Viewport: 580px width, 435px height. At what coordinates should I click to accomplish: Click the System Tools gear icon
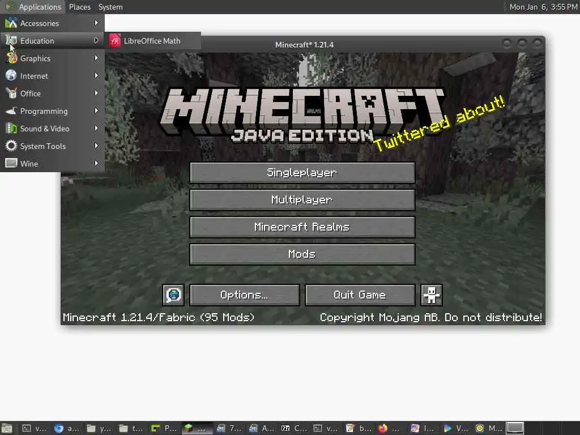pos(11,146)
